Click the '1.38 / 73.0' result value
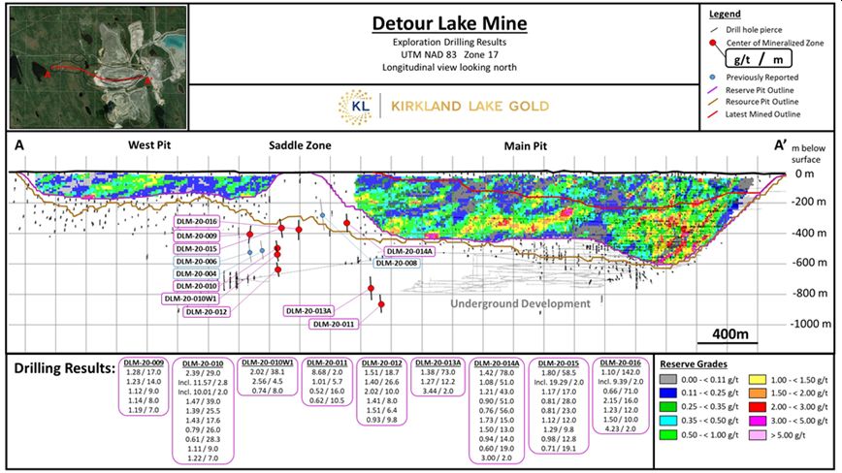The width and height of the screenshot is (842, 473). [x=438, y=372]
